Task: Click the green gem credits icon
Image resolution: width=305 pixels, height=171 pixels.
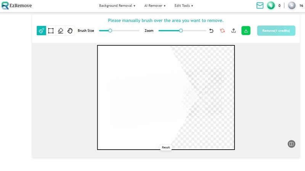Action: (x=271, y=6)
